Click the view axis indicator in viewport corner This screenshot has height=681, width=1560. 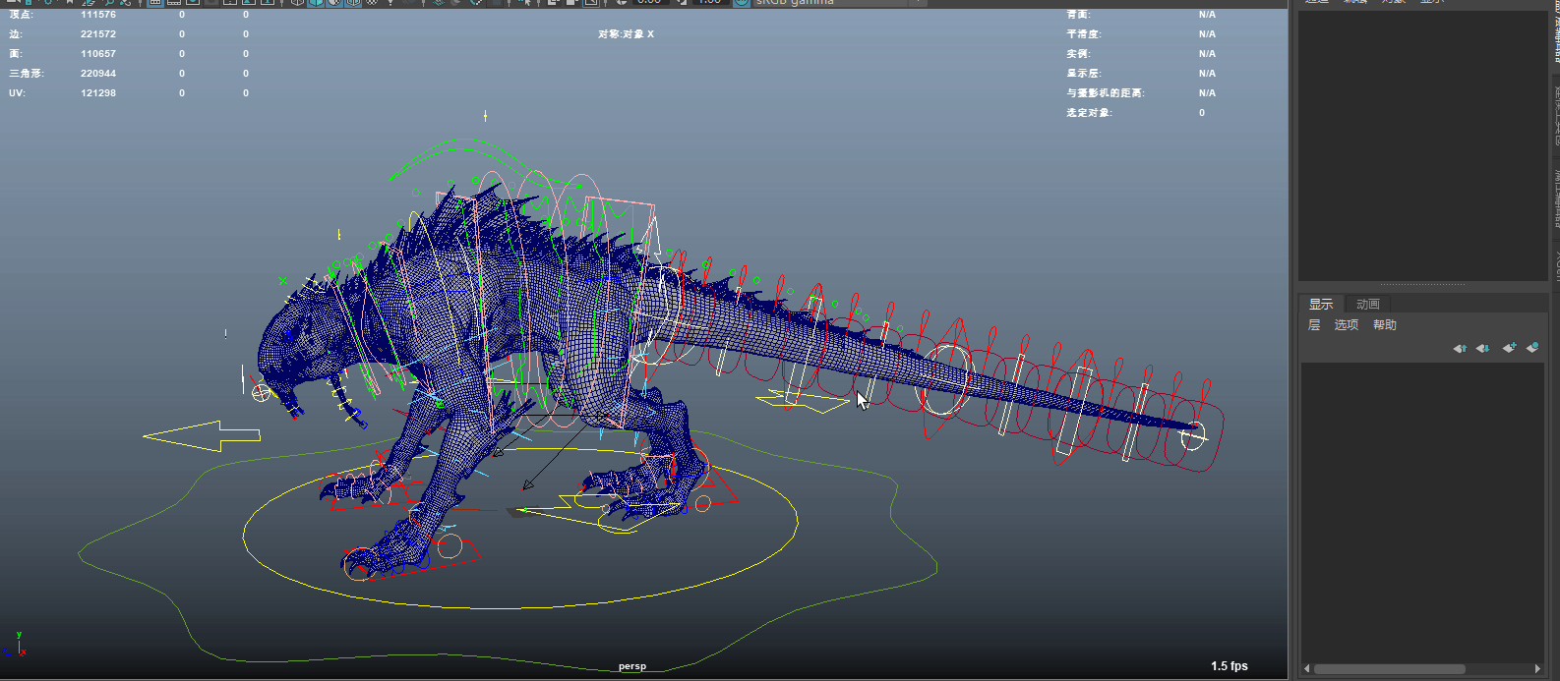click(16, 644)
